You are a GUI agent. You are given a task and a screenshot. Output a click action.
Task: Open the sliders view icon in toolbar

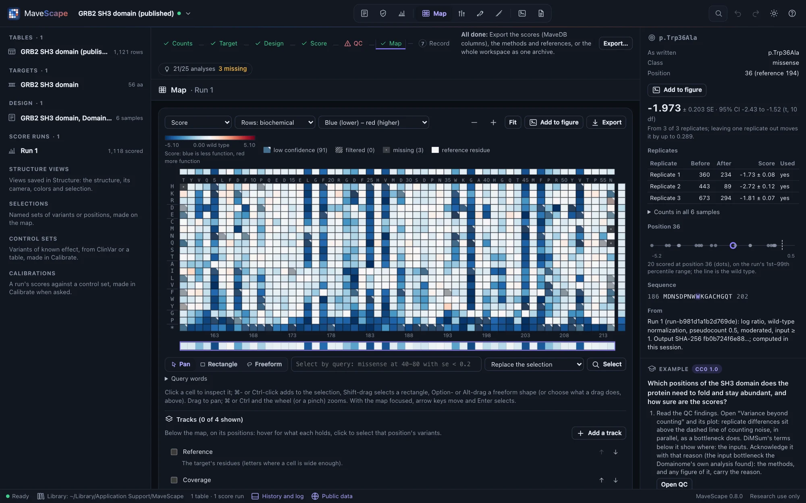pos(461,13)
